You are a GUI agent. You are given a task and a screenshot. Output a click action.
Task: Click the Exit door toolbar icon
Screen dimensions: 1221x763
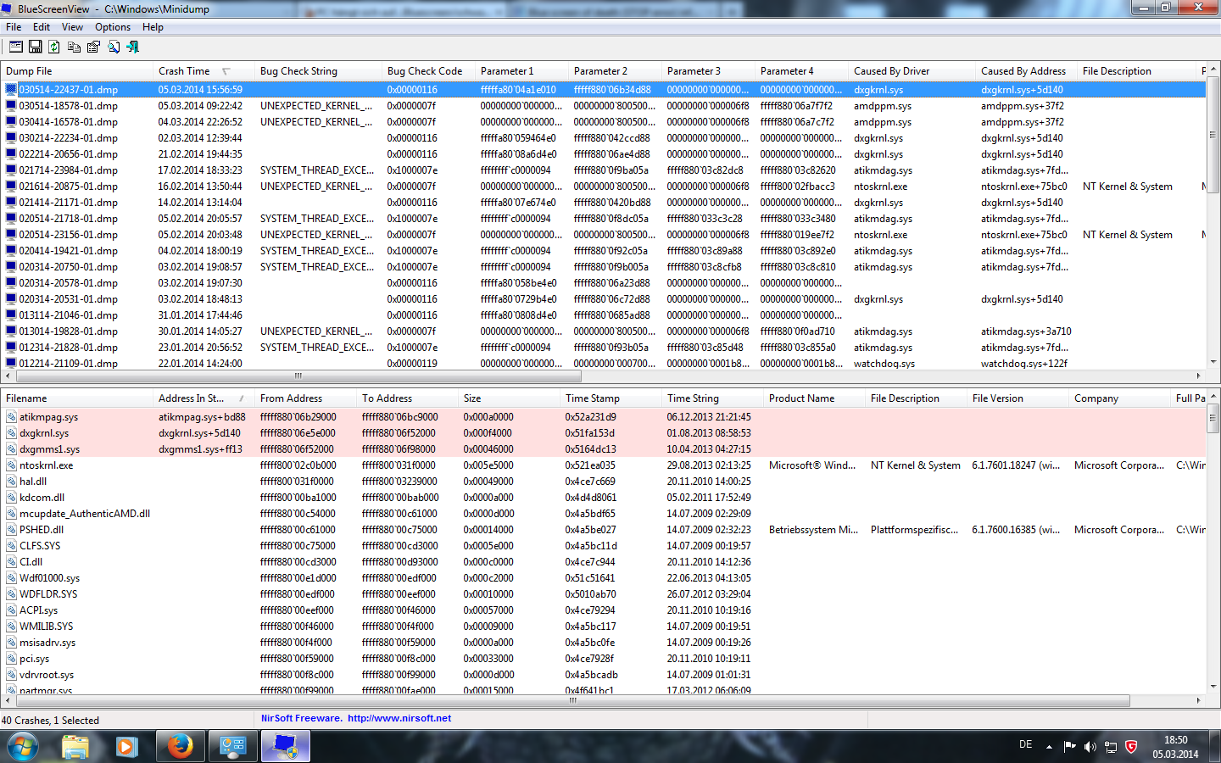coord(132,47)
